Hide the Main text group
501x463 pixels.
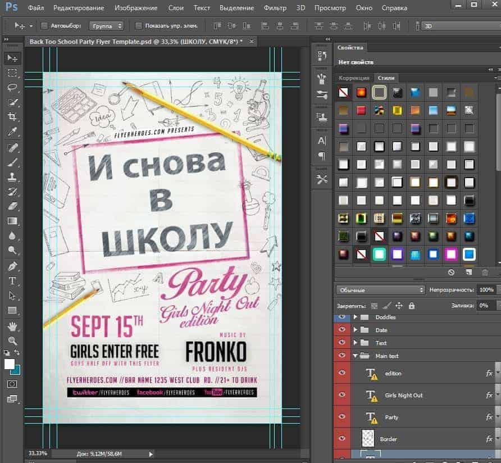tap(342, 355)
